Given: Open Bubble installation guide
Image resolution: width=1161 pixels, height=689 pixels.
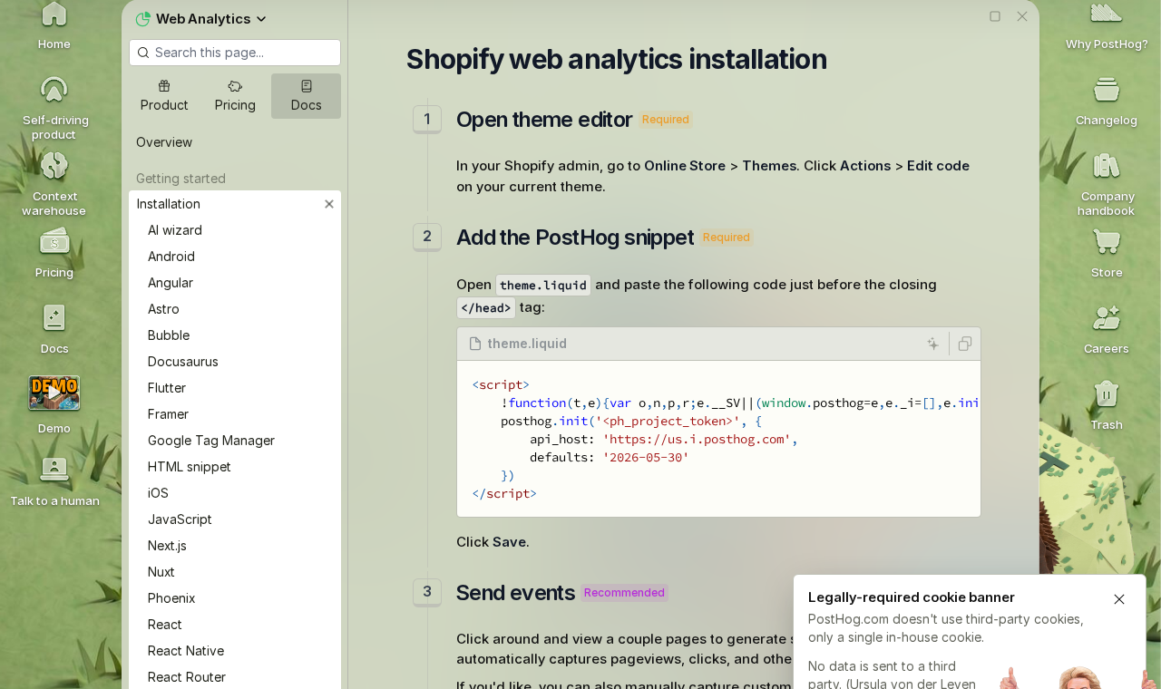Looking at the screenshot, I should pyautogui.click(x=169, y=335).
